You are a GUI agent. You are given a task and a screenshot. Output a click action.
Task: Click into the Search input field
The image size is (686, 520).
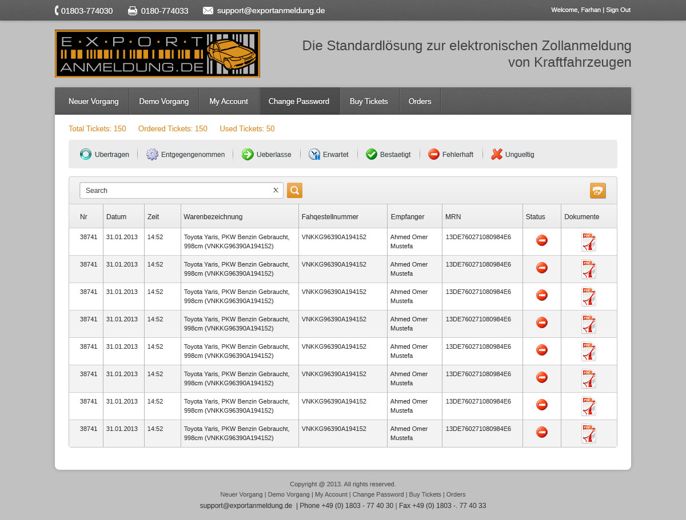[x=174, y=191]
